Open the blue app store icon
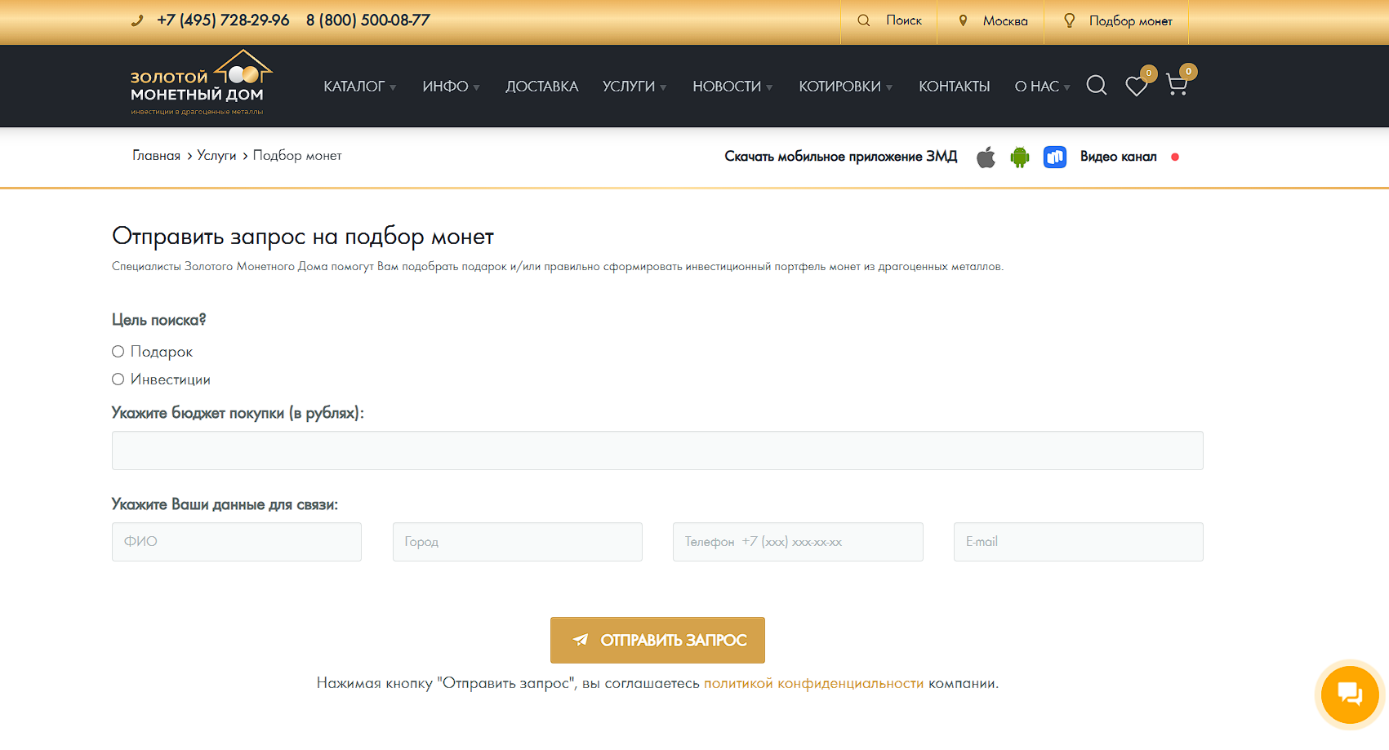 coord(1055,157)
